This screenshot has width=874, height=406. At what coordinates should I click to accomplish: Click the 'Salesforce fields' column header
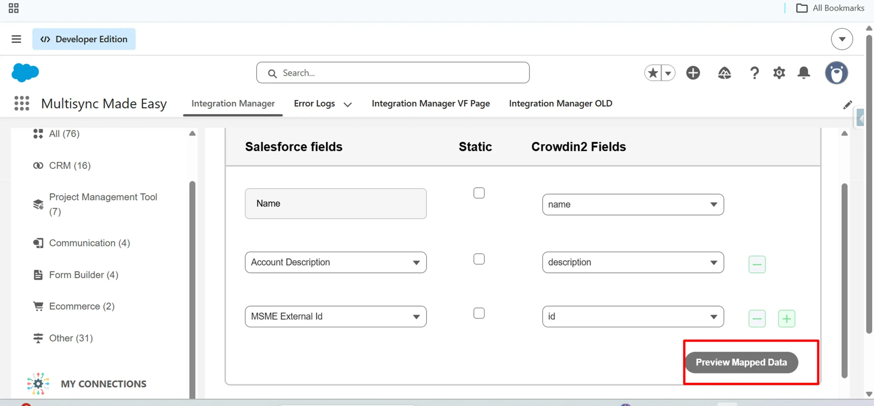(x=294, y=147)
